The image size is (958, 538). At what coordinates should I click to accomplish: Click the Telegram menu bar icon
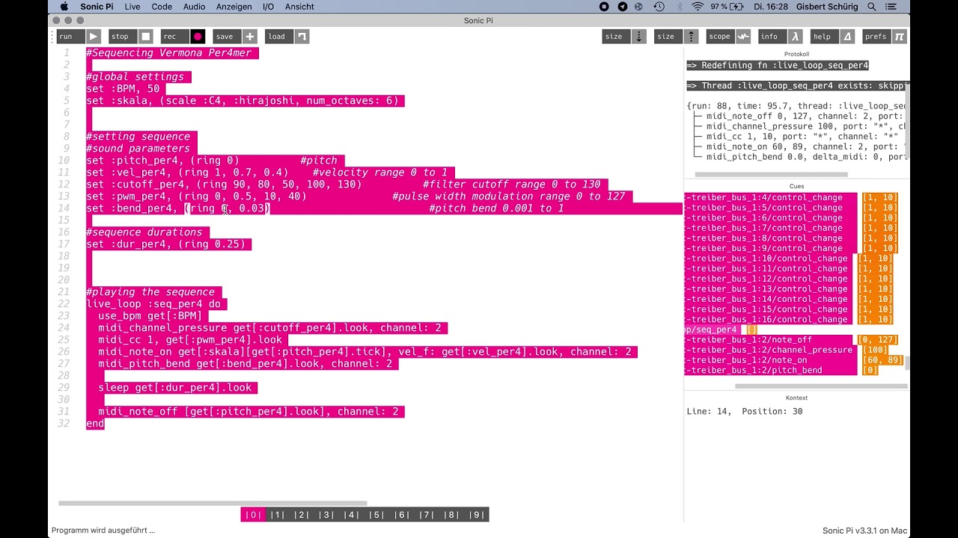tap(623, 7)
